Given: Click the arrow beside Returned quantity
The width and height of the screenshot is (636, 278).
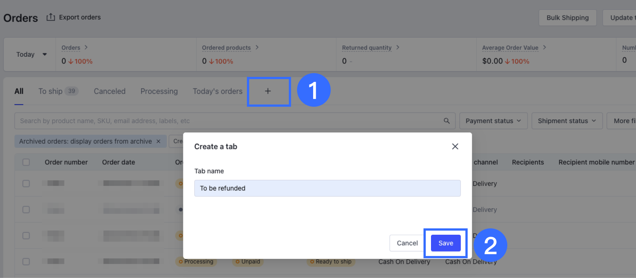Looking at the screenshot, I should pyautogui.click(x=398, y=47).
